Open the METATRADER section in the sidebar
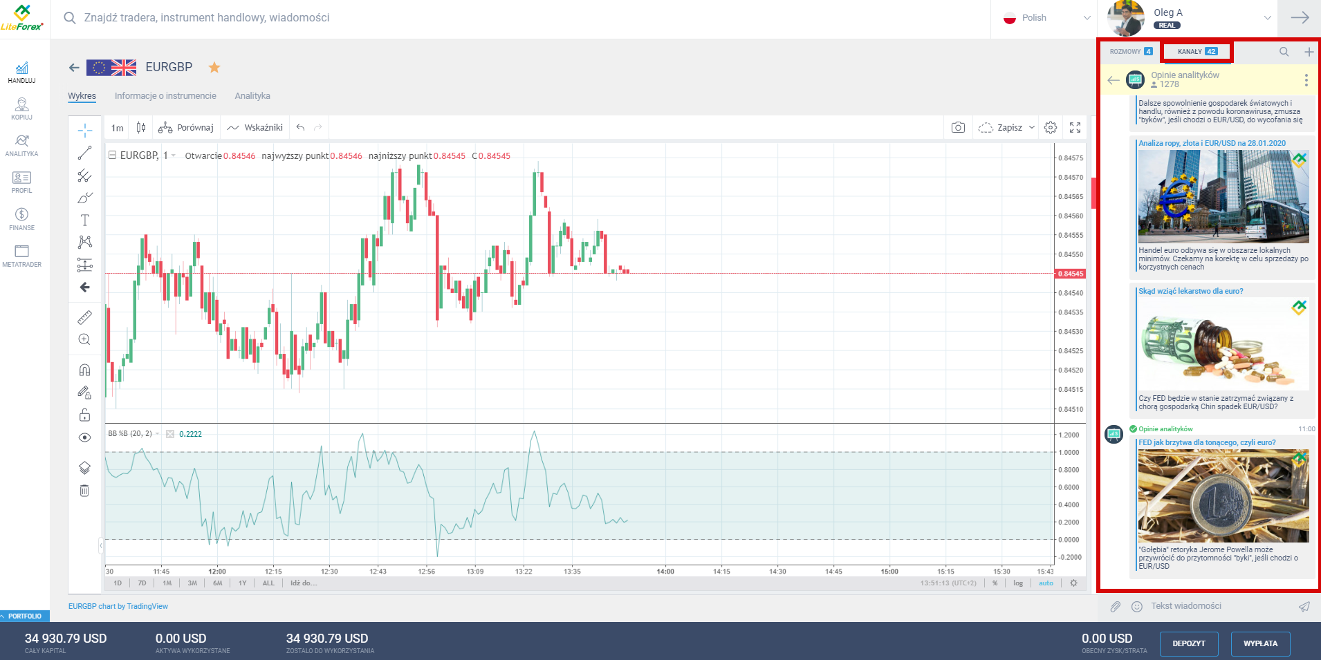Viewport: 1321px width, 660px height. (x=21, y=255)
